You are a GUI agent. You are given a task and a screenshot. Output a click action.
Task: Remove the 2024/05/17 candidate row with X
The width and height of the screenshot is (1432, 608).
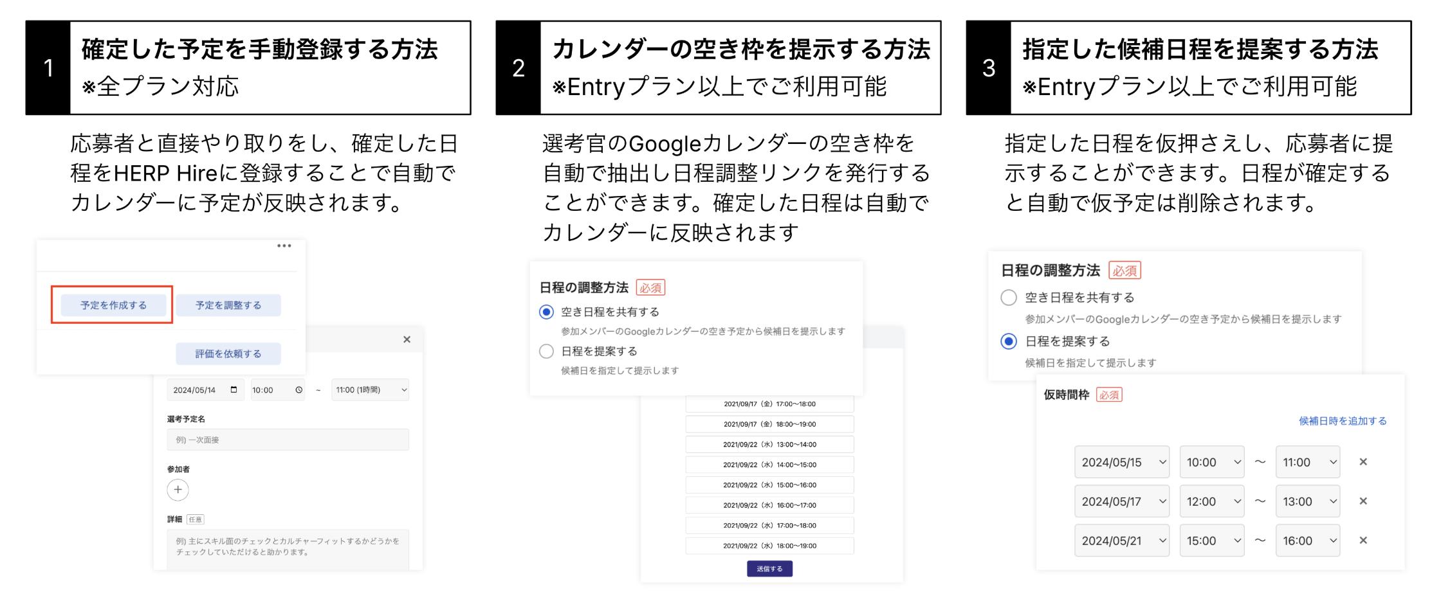coord(1363,501)
